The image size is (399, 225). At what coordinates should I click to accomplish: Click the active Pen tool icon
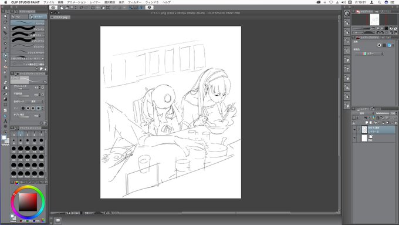click(x=5, y=55)
